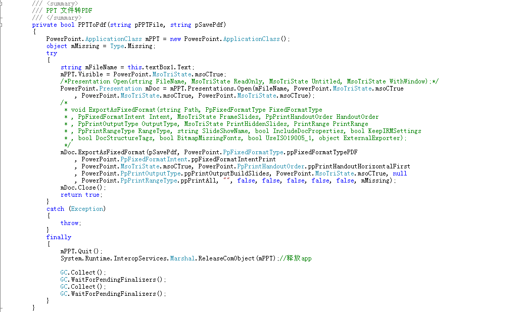520x312 pixels.
Task: Click 'ppFixedFormatTypePDF' enum value
Action: pyautogui.click(x=322, y=152)
